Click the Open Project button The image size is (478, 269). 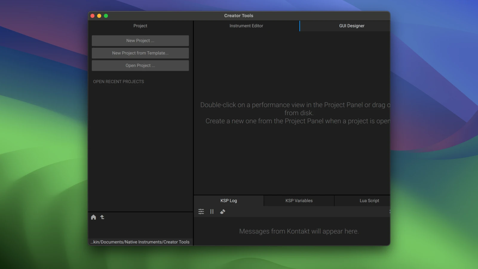[x=140, y=66]
